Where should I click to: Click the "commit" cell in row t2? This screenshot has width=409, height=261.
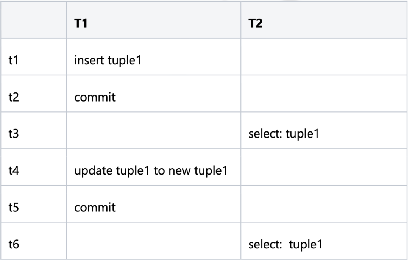(x=95, y=97)
